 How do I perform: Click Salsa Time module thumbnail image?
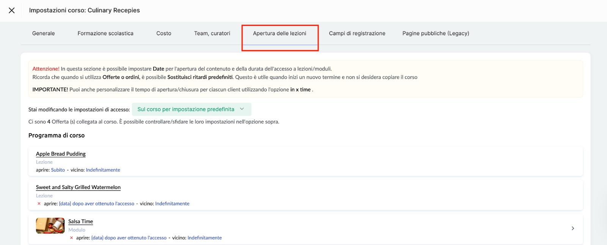pos(50,226)
